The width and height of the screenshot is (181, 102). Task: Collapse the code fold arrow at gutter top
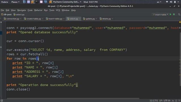tap(1, 22)
